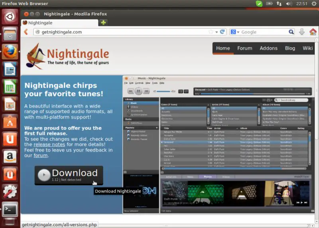Open the Home navigation tab
Screen dimensions: 319x228
(x=223, y=48)
